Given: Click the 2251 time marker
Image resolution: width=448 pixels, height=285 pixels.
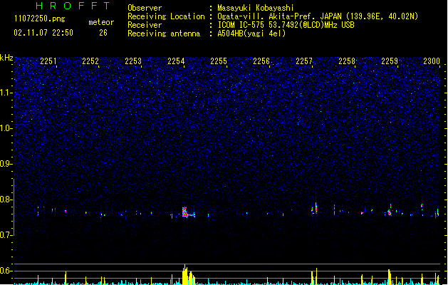Looking at the screenshot, I should (x=48, y=61).
